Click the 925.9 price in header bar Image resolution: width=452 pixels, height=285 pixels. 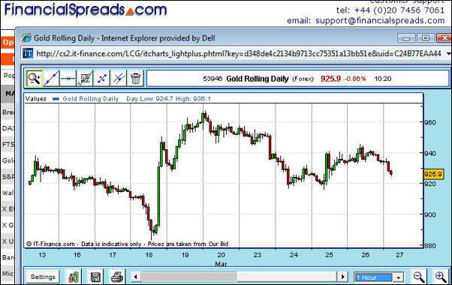pos(330,79)
